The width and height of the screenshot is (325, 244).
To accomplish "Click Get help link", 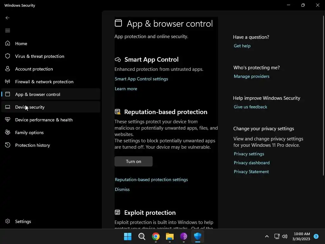I will point(242,46).
